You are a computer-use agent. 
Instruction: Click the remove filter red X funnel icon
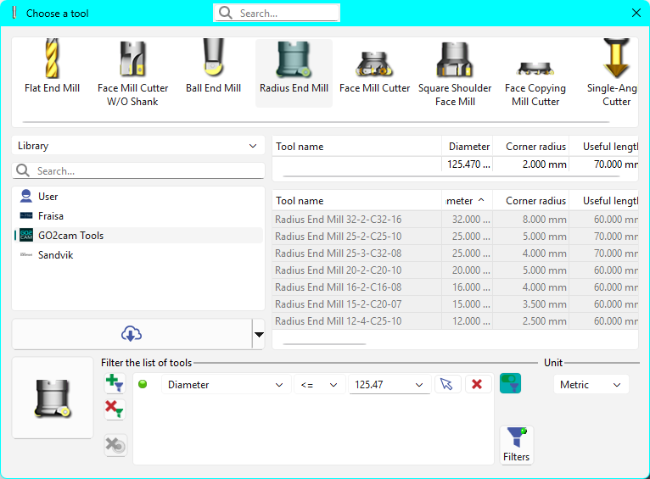115,409
